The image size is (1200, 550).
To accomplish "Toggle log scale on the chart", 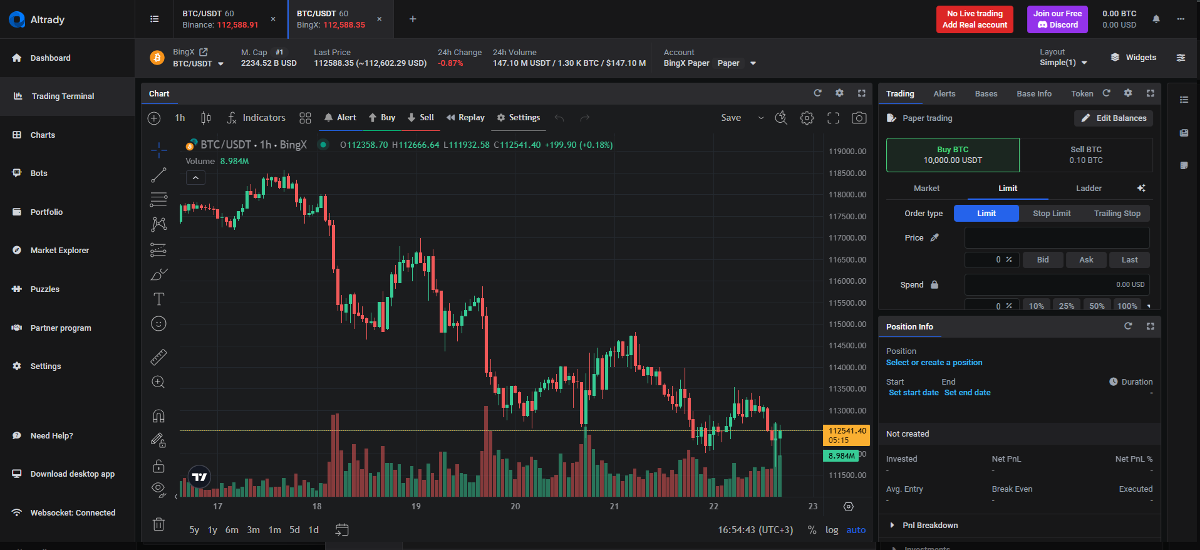I will pos(831,530).
